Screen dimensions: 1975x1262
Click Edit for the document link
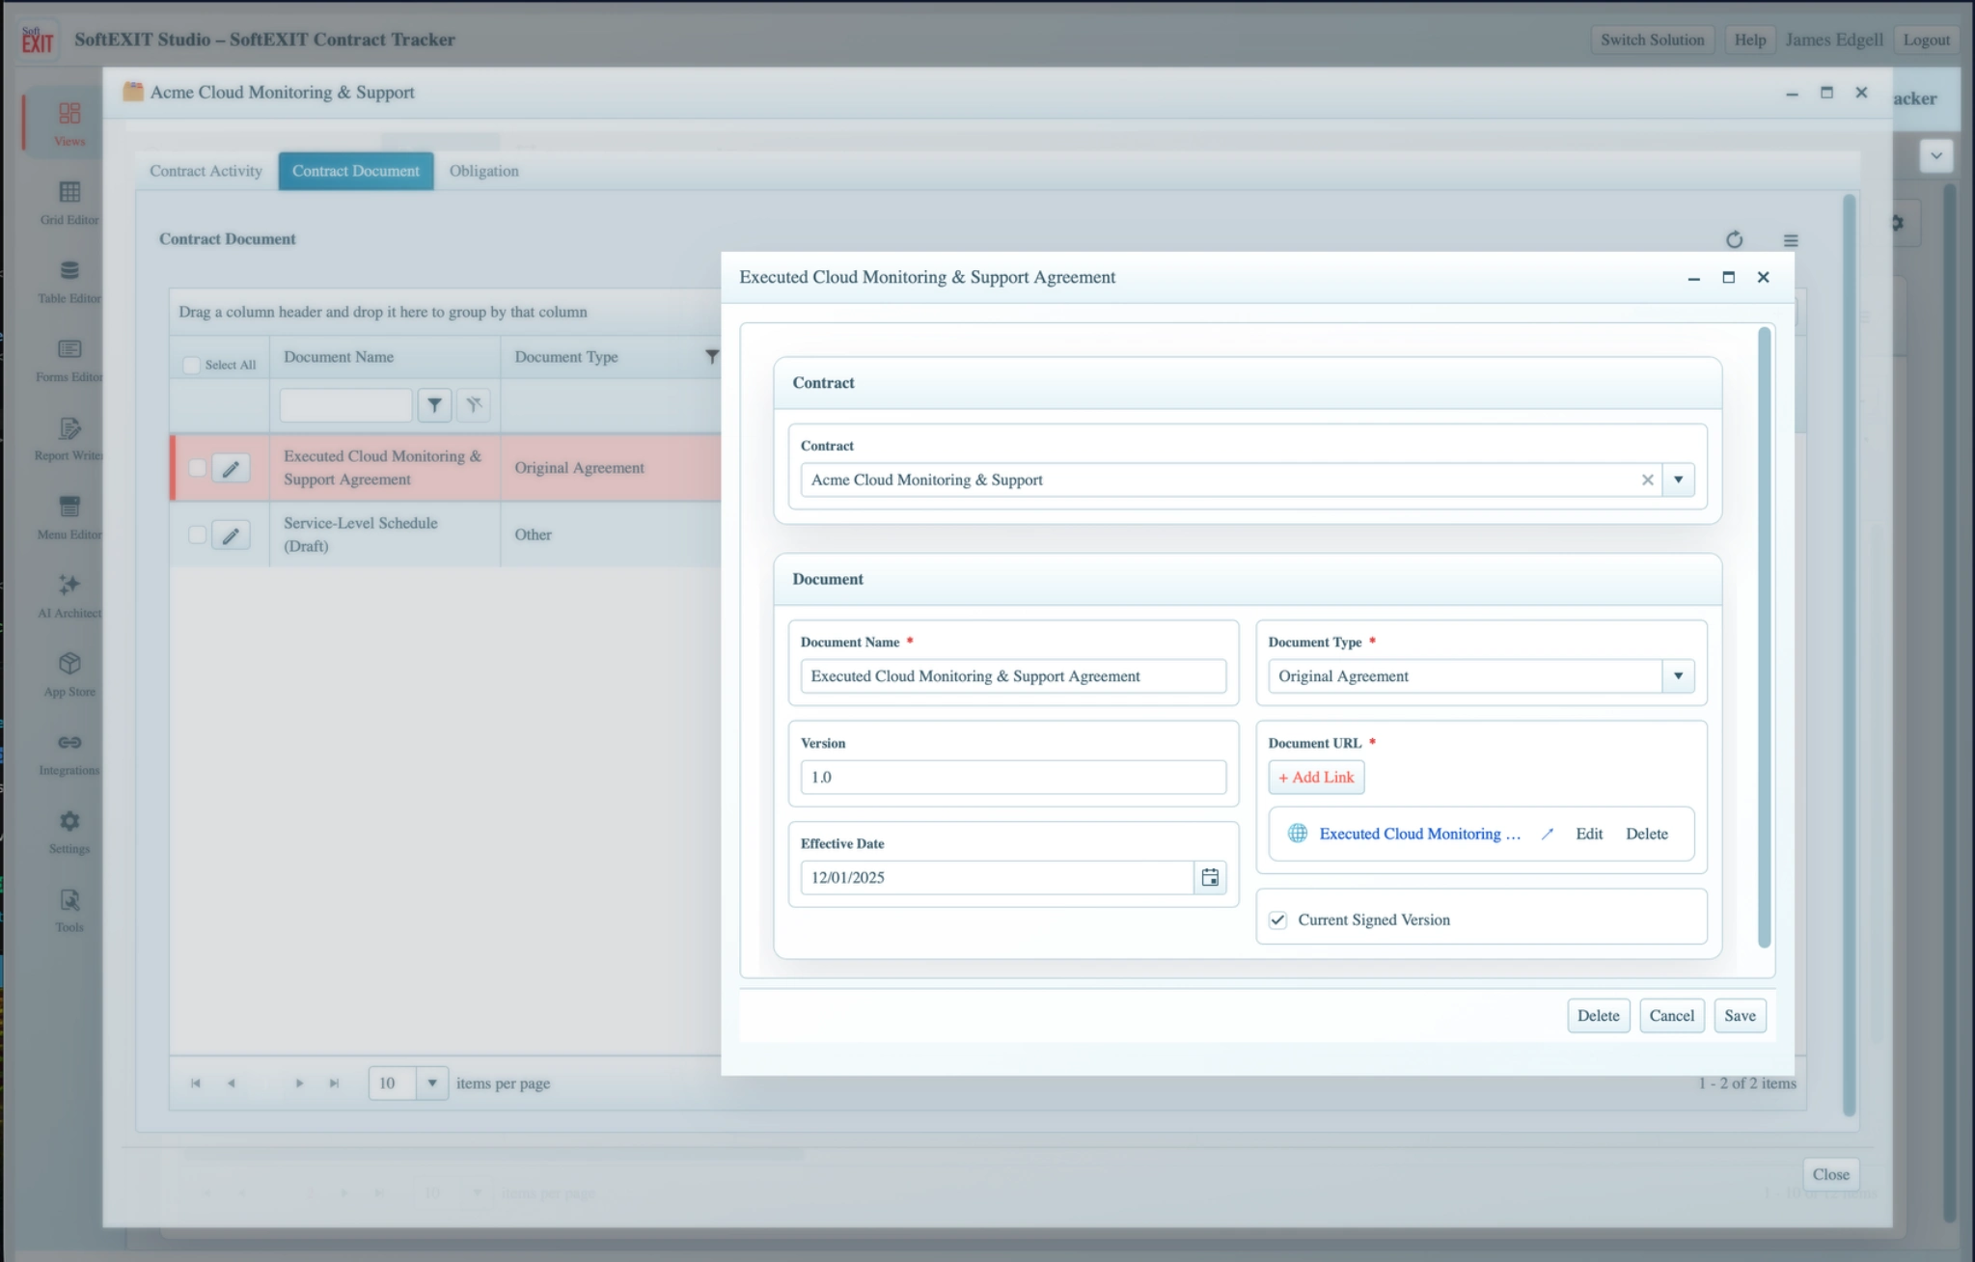point(1589,834)
